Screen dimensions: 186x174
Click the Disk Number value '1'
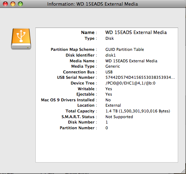click(107, 122)
